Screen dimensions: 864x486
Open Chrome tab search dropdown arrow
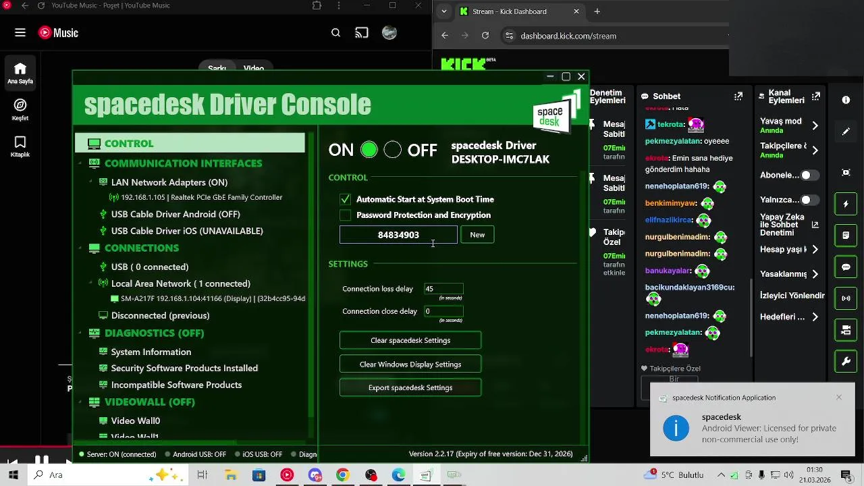pos(443,11)
